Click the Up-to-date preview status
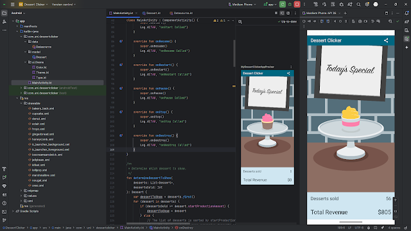 tap(287, 21)
